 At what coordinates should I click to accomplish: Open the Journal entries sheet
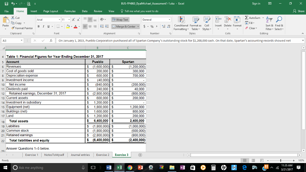point(80,155)
